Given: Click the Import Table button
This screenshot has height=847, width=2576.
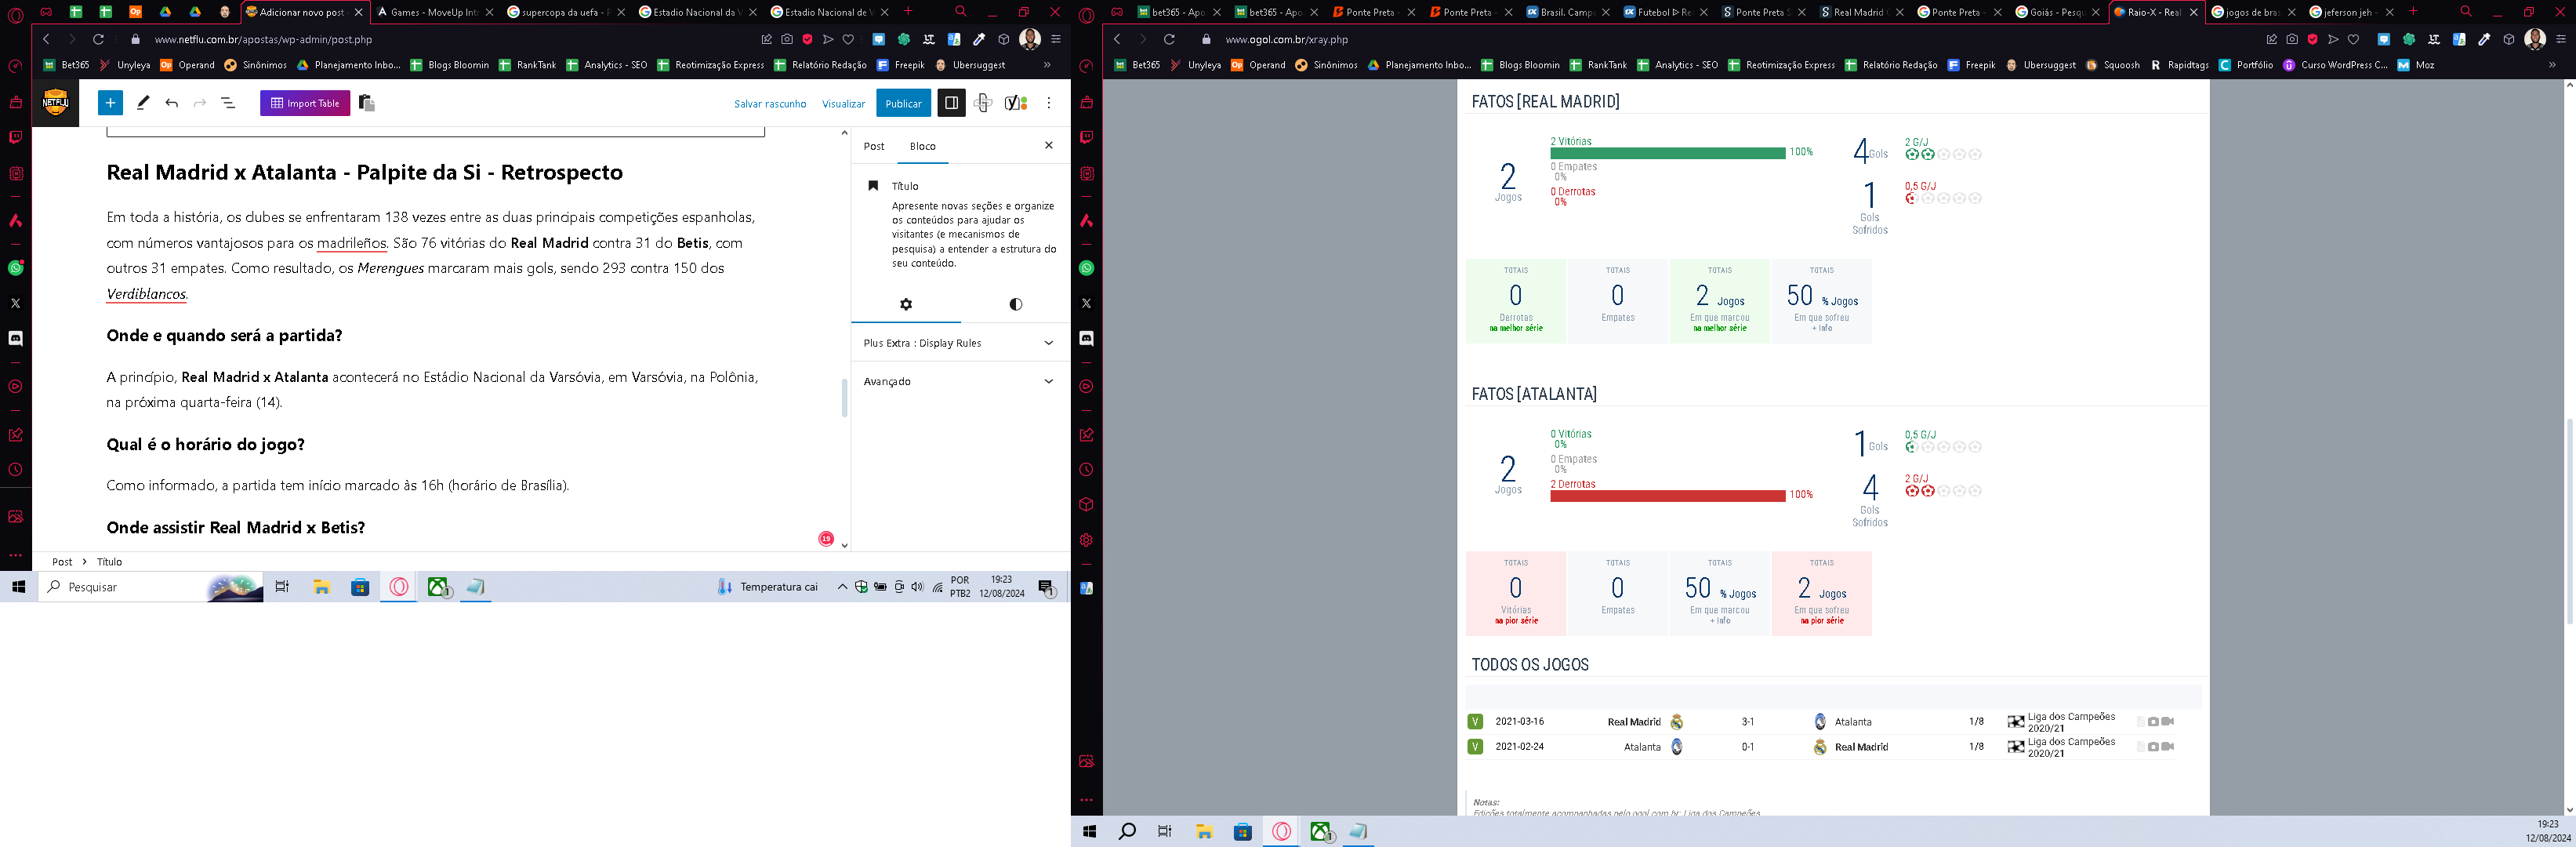Looking at the screenshot, I should 305,103.
